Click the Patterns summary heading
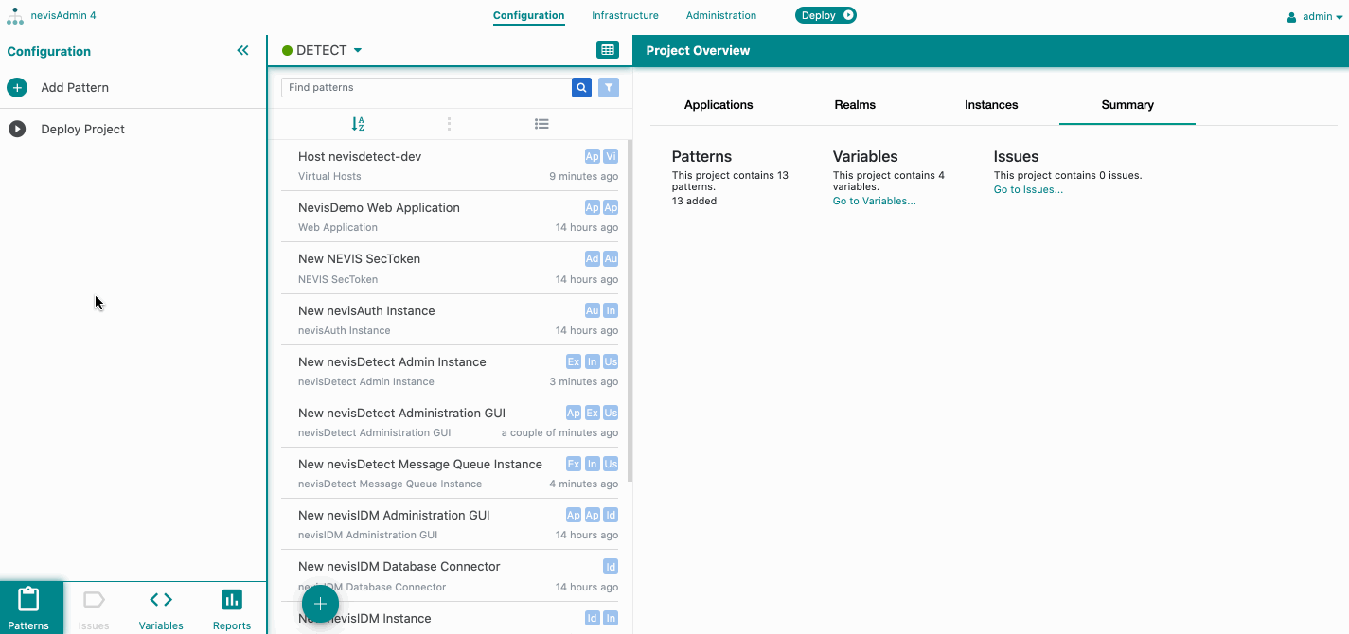Viewport: 1349px width, 634px height. [701, 156]
